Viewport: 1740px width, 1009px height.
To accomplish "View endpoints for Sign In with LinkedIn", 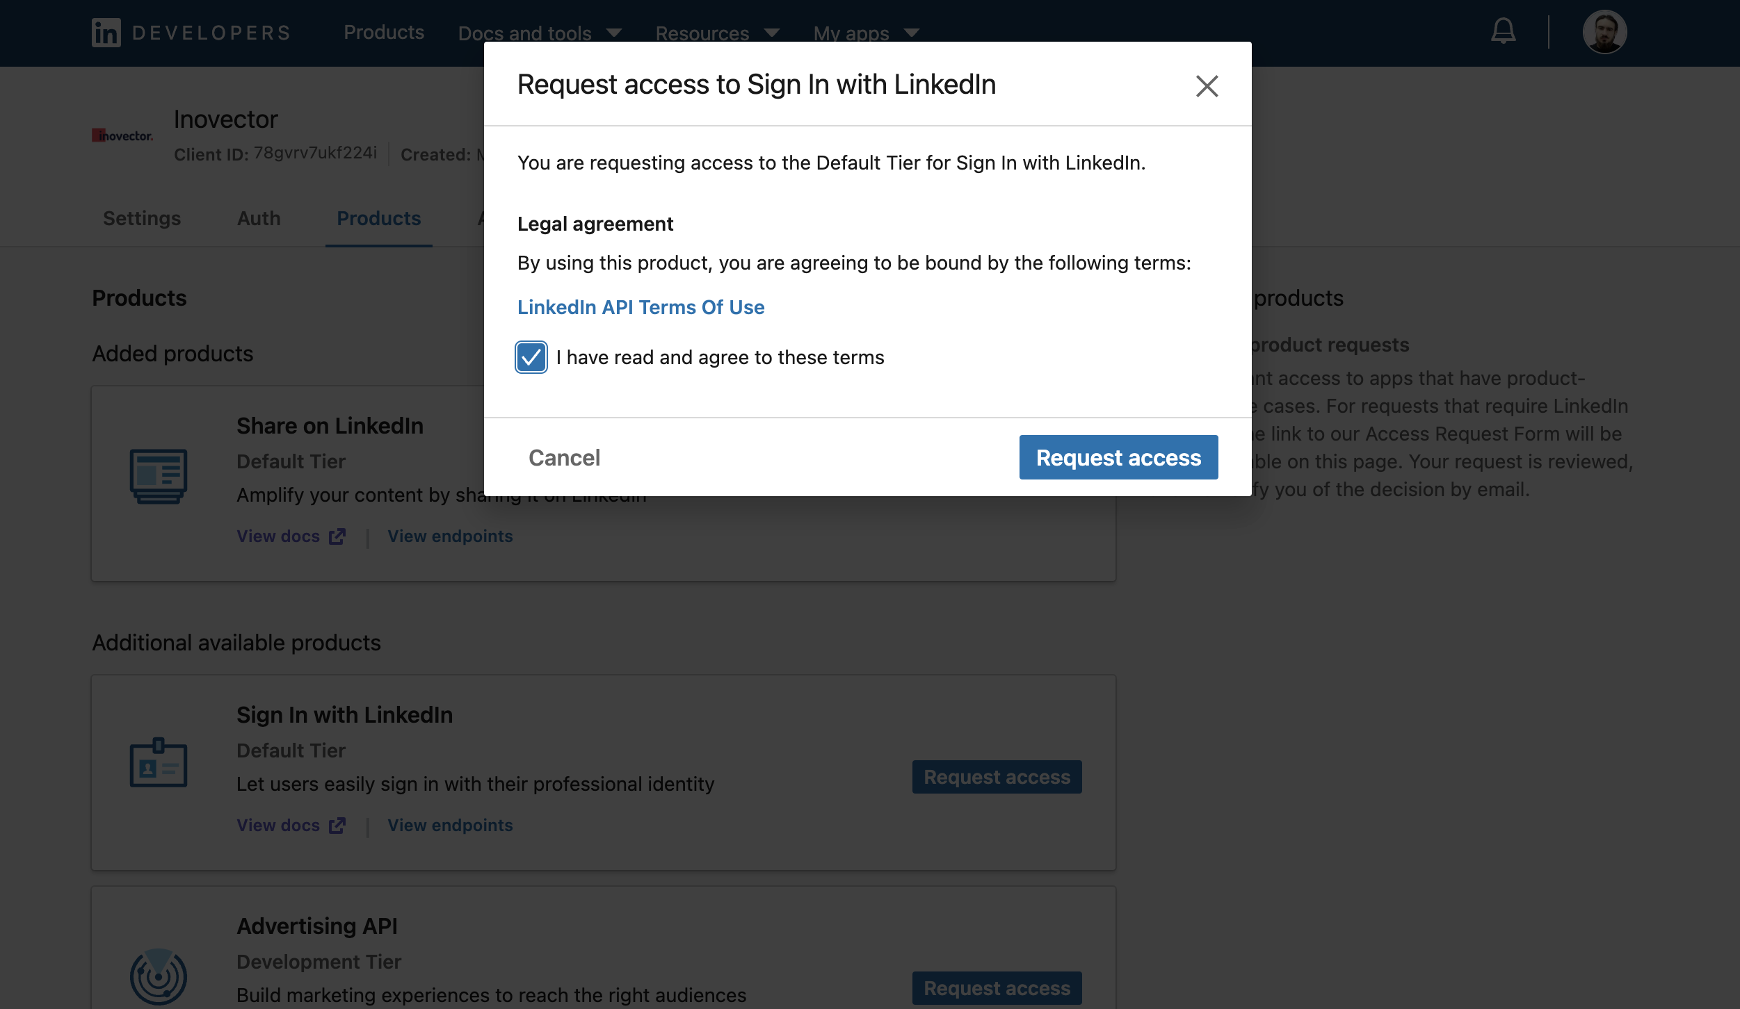I will tap(450, 825).
